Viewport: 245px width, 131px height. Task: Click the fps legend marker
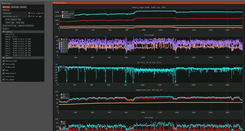(x=61, y=67)
